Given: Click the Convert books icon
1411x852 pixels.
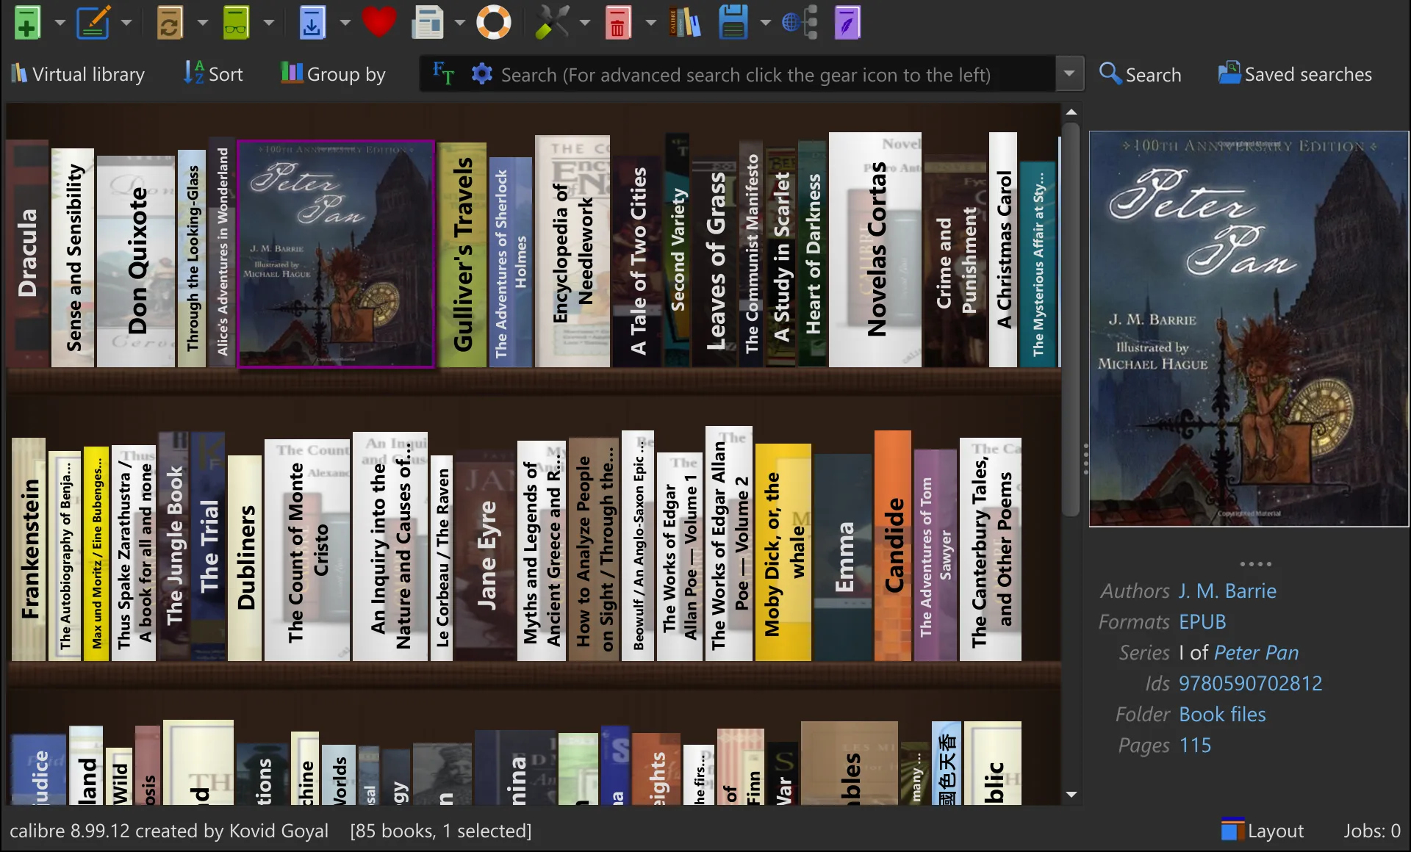Looking at the screenshot, I should (169, 22).
